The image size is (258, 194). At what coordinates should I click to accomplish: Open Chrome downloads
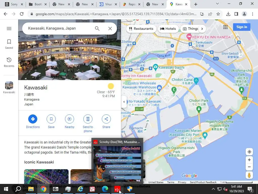coord(228,14)
